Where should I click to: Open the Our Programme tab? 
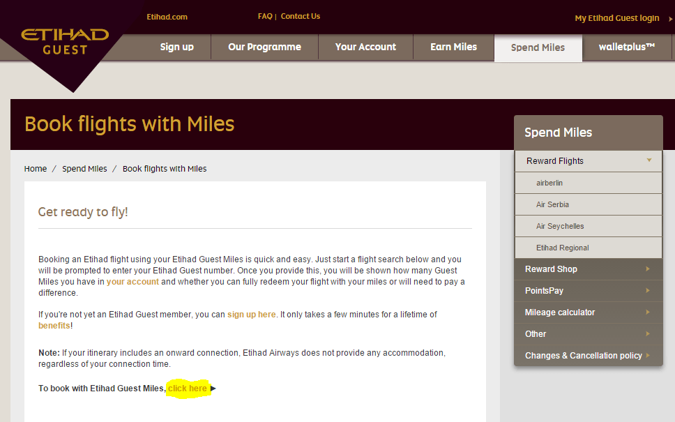(x=264, y=47)
